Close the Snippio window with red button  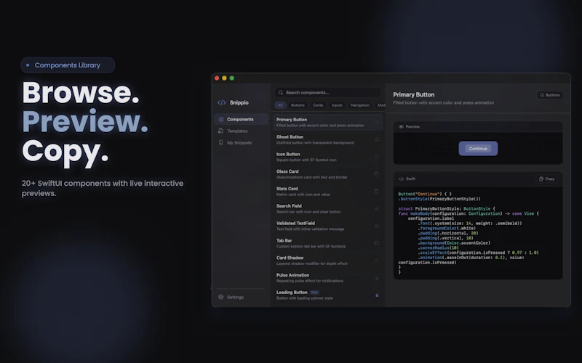tap(217, 78)
